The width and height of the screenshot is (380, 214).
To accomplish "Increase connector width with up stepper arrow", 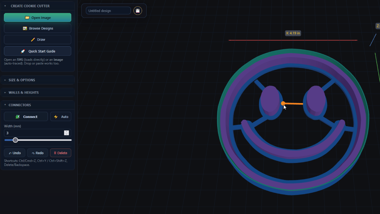I will (x=66, y=132).
